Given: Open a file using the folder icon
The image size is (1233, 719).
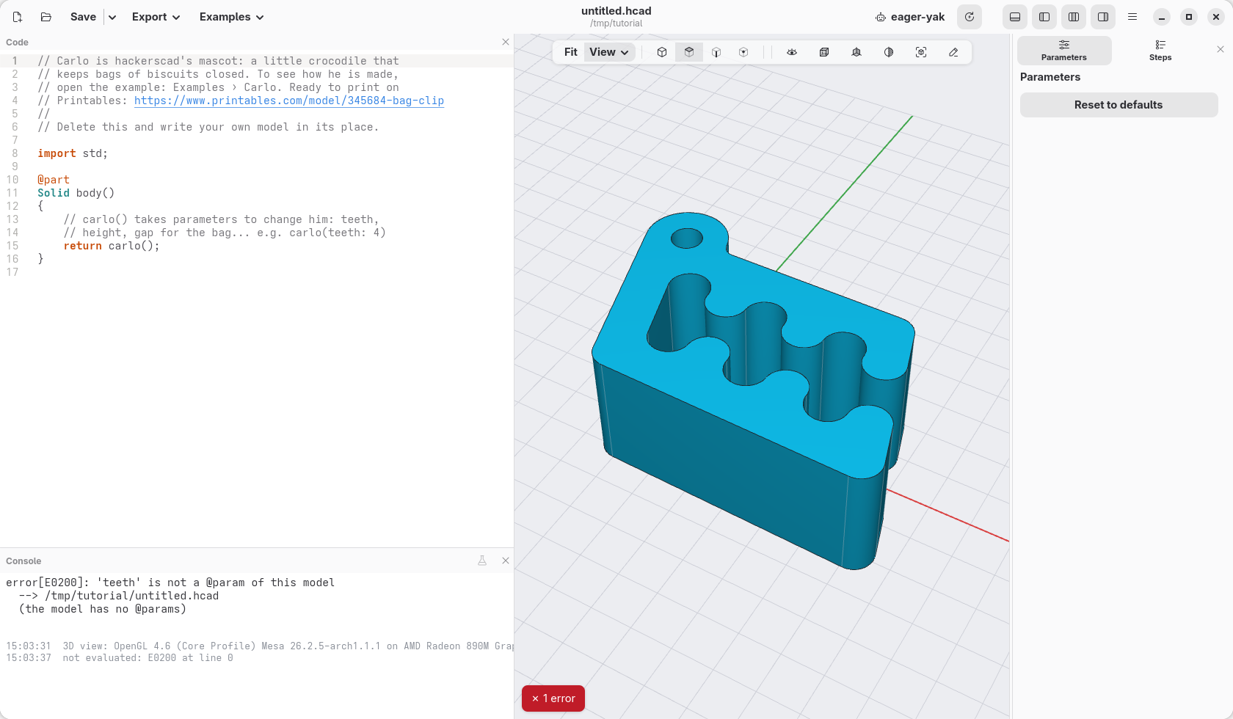Looking at the screenshot, I should 46,17.
